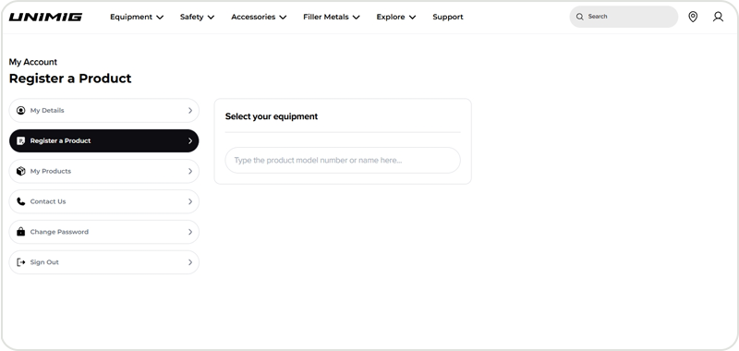The width and height of the screenshot is (739, 351).
Task: Select Register a Product sidebar button
Action: (x=104, y=141)
